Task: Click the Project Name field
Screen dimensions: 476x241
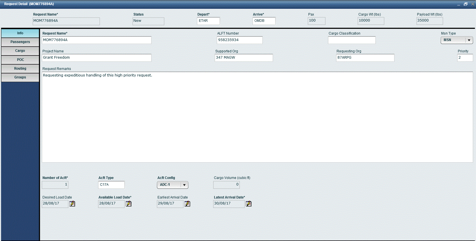Action: [97, 58]
